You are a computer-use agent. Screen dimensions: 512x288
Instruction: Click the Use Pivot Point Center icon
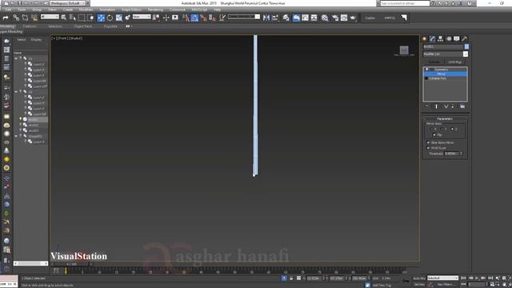pyautogui.click(x=157, y=18)
